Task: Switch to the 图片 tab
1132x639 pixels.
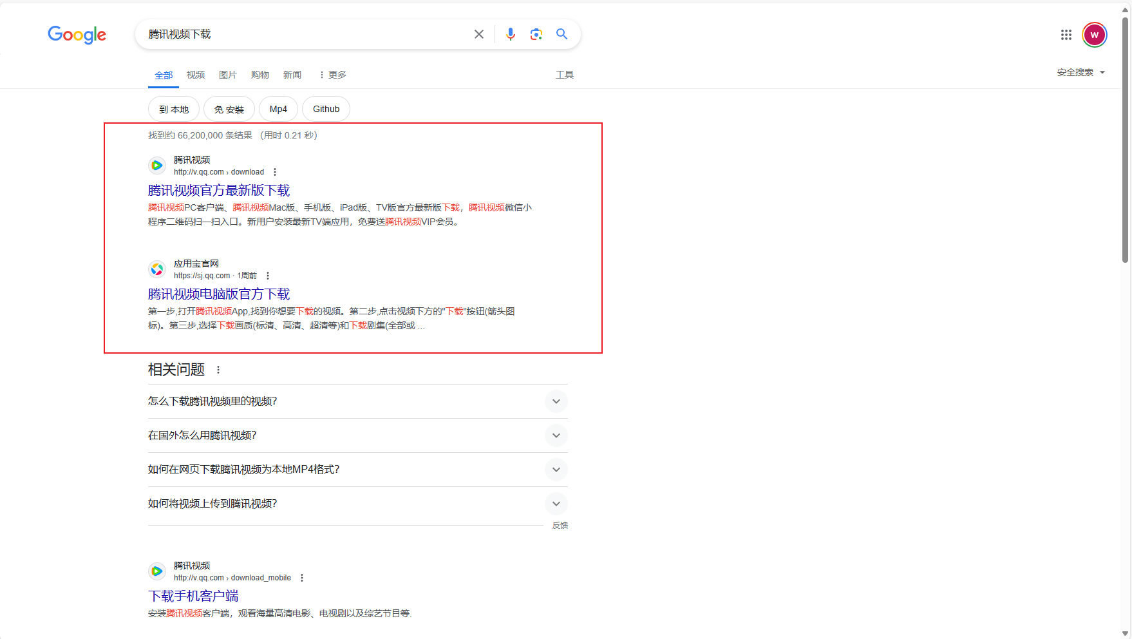Action: (228, 75)
